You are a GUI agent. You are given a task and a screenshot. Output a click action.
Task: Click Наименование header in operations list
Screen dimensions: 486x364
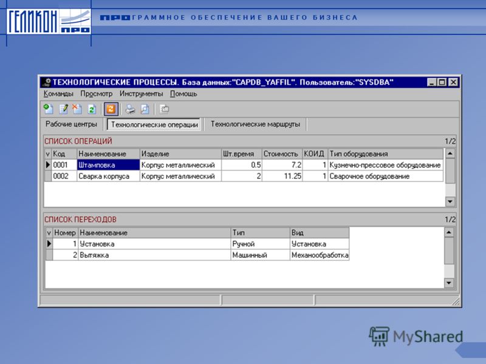point(108,154)
